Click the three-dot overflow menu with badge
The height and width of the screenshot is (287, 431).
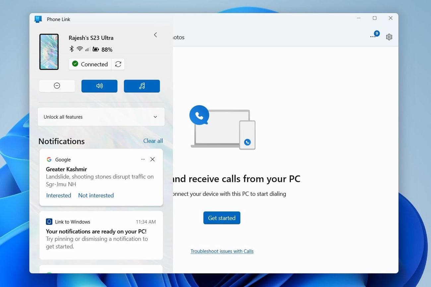coord(373,36)
